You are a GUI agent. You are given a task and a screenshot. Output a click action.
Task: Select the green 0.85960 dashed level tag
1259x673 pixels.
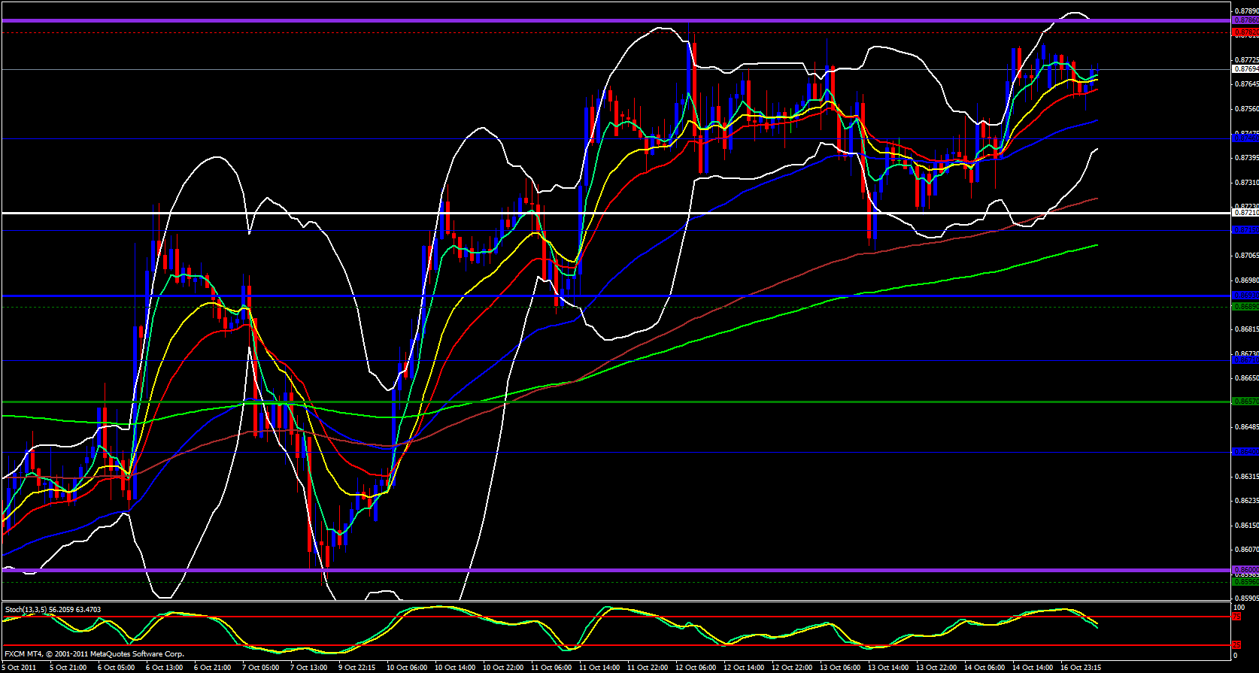1245,581
